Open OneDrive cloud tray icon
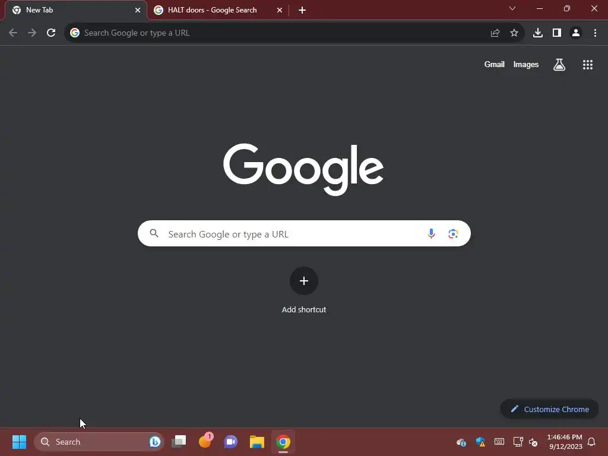Screen dimensions: 608x456 (x=461, y=442)
